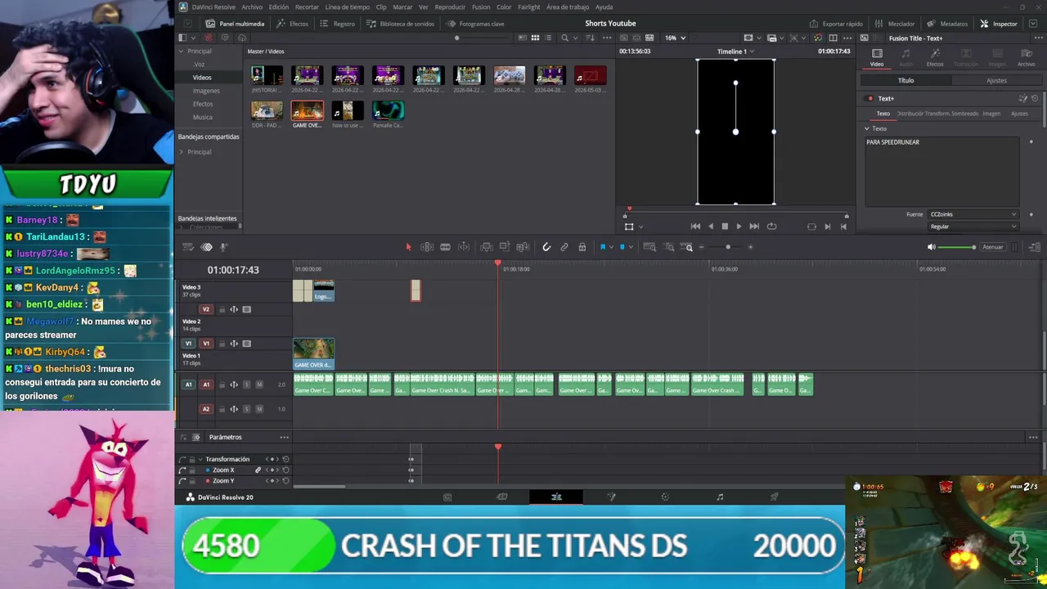1047x589 pixels.
Task: Select the arrow Selection mode tool
Action: pos(409,247)
